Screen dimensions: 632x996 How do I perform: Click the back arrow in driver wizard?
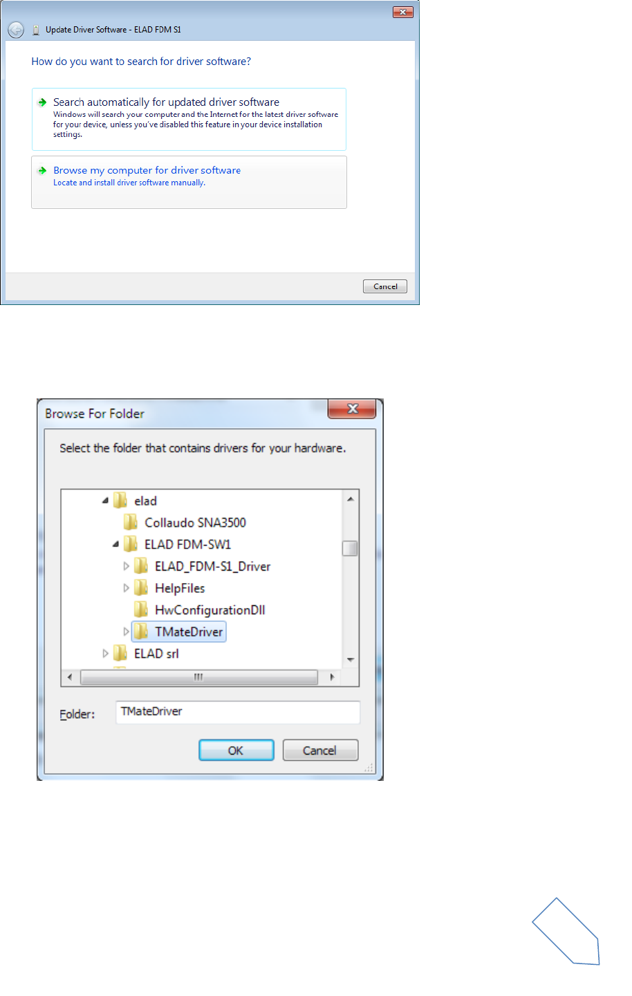(x=16, y=30)
